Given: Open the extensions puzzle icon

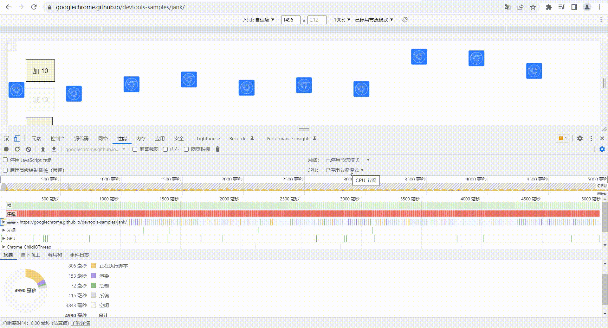Looking at the screenshot, I should 549,7.
